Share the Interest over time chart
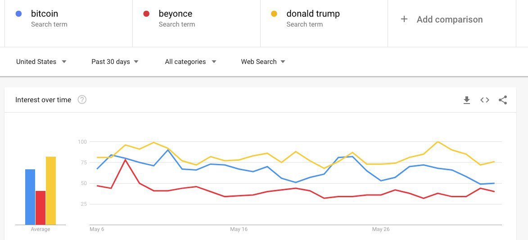528x240 pixels. pos(503,100)
